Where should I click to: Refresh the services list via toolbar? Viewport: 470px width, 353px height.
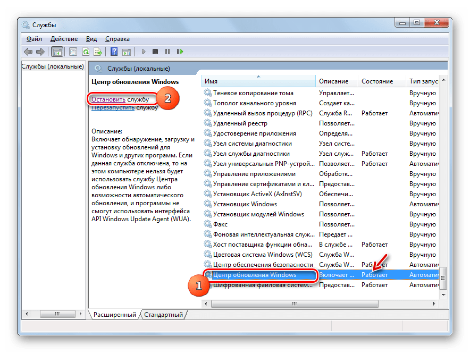[86, 52]
